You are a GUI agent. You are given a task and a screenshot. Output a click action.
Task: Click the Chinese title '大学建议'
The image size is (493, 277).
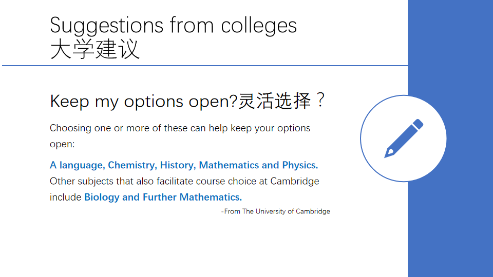[x=94, y=49]
